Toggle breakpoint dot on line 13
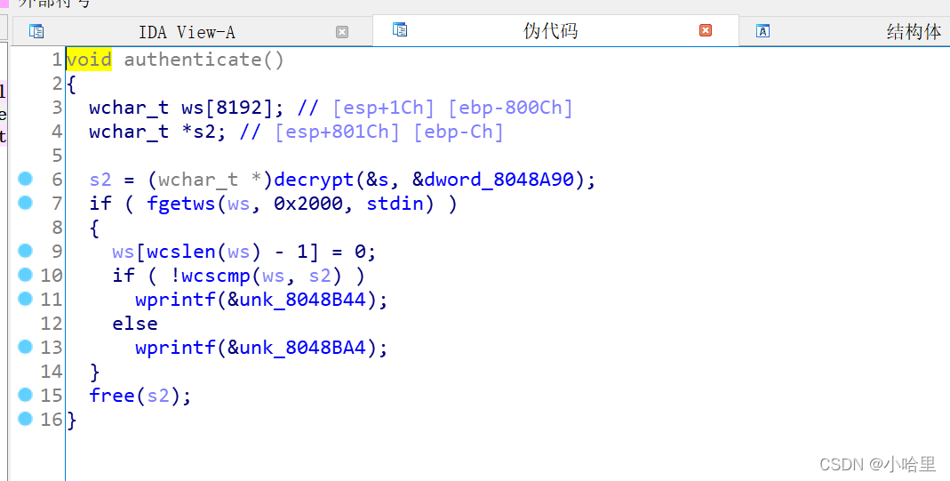950x481 pixels. [25, 346]
